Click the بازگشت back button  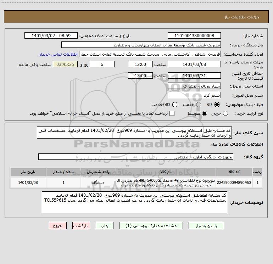click(x=81, y=225)
